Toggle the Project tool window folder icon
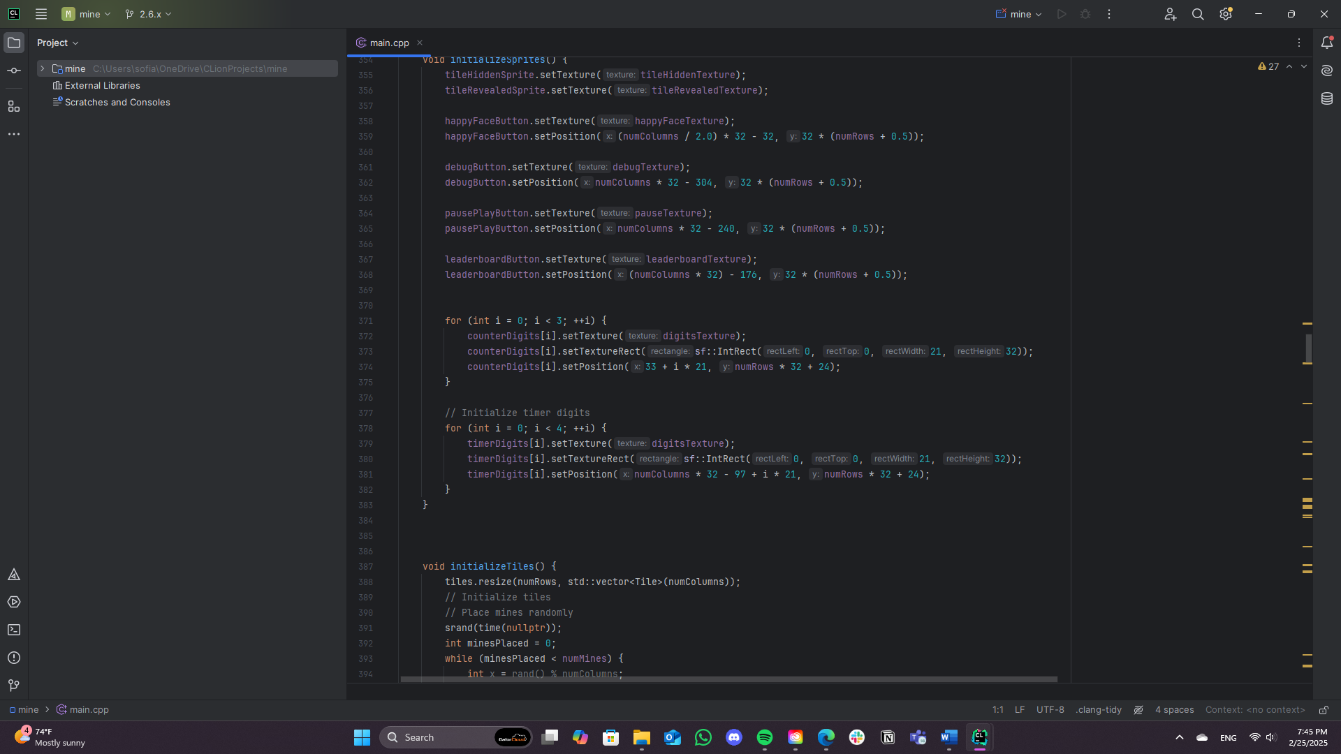Screen dimensions: 1341x754 (x=14, y=43)
